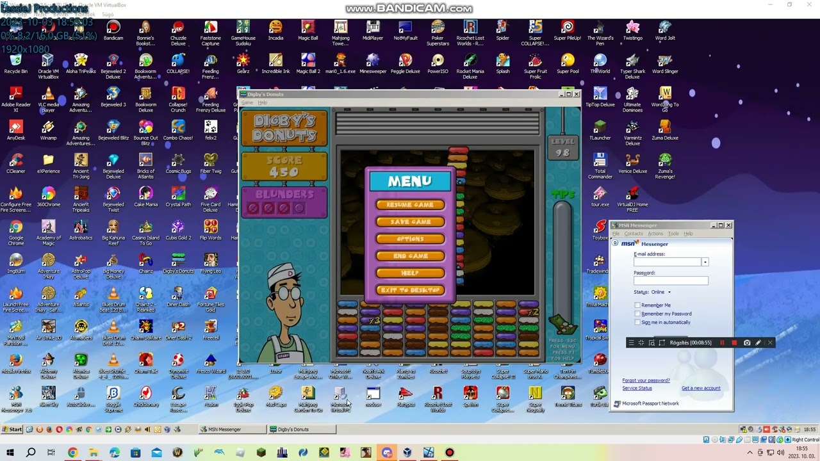This screenshot has height=461, width=820.
Task: Click the Google Chrome desktop icon
Action: (x=15, y=233)
